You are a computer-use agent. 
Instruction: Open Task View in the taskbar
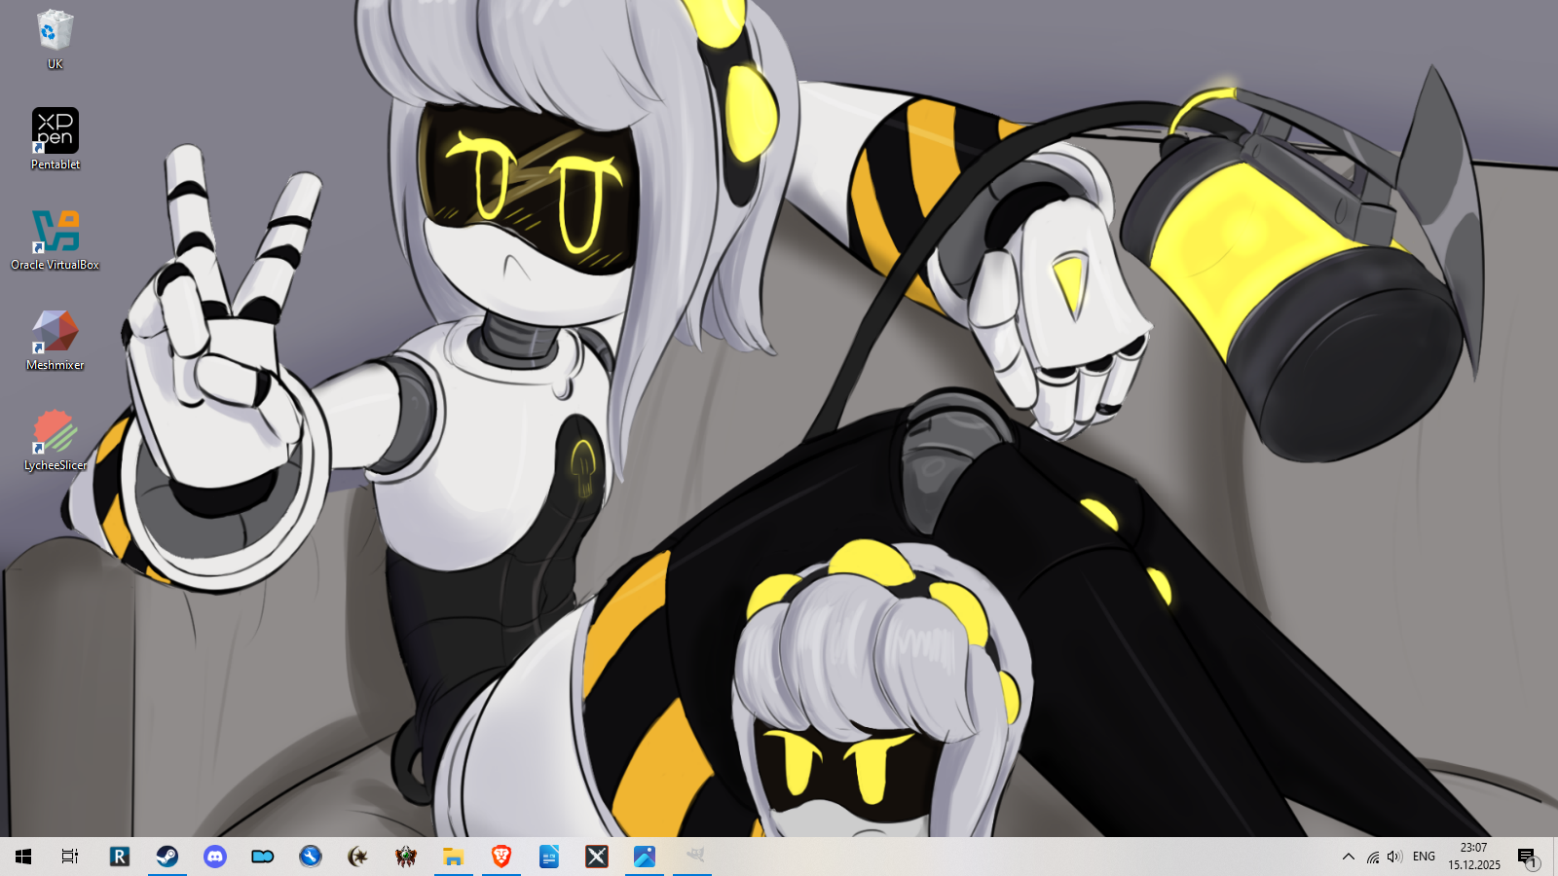pos(70,857)
